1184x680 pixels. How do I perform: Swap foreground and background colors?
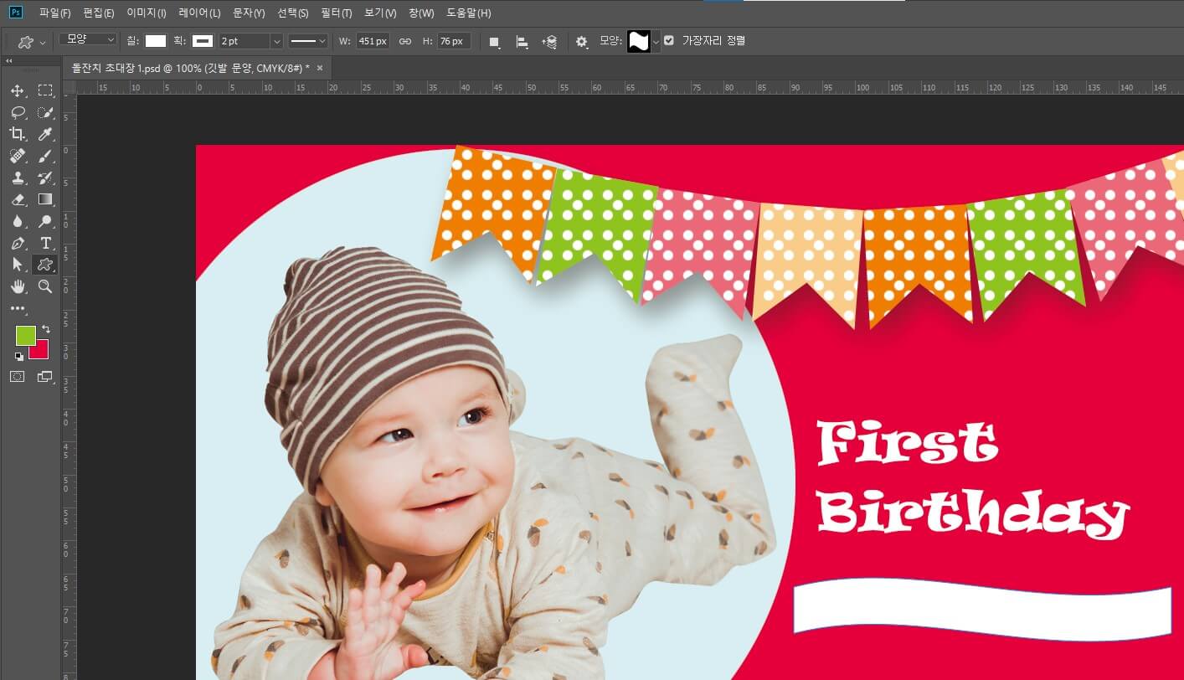pos(46,329)
